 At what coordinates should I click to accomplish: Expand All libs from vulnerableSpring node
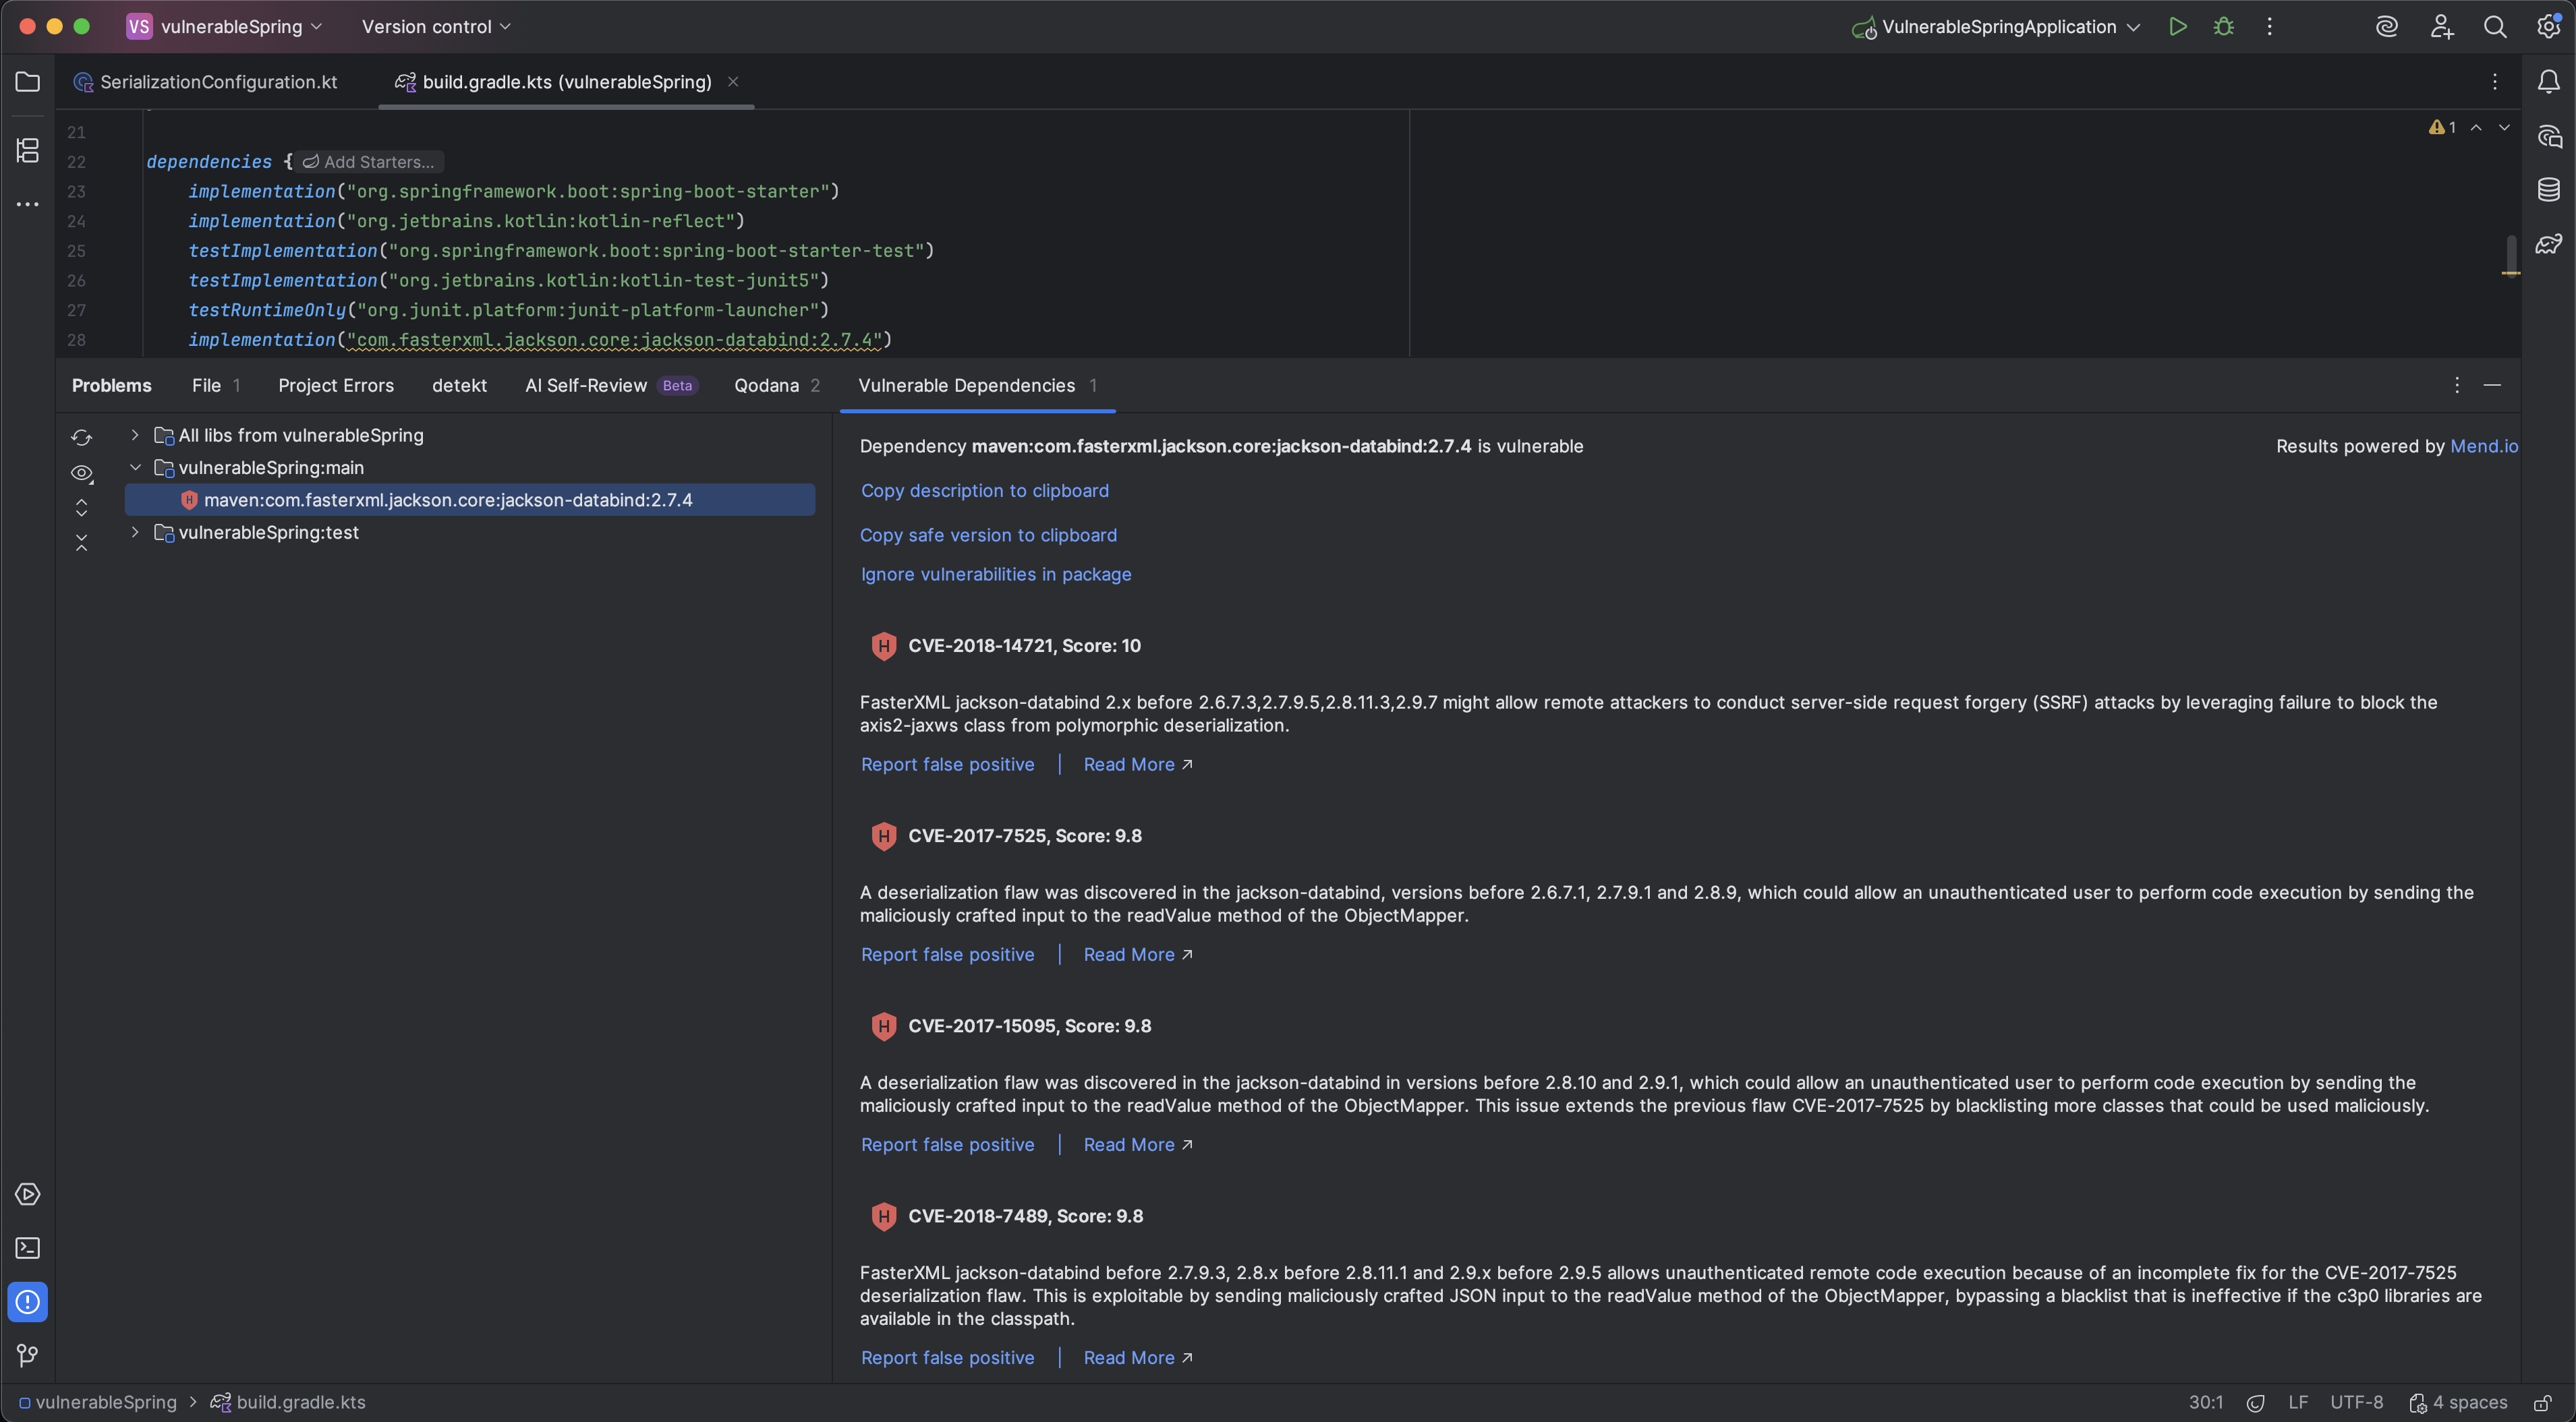(135, 435)
